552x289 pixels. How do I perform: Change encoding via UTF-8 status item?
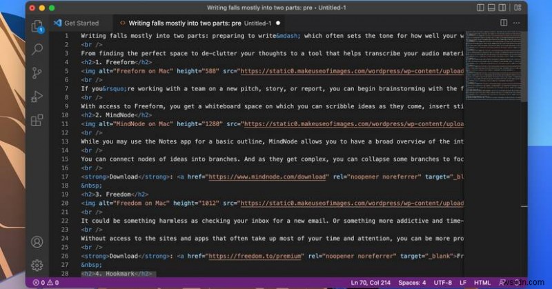pyautogui.click(x=442, y=283)
